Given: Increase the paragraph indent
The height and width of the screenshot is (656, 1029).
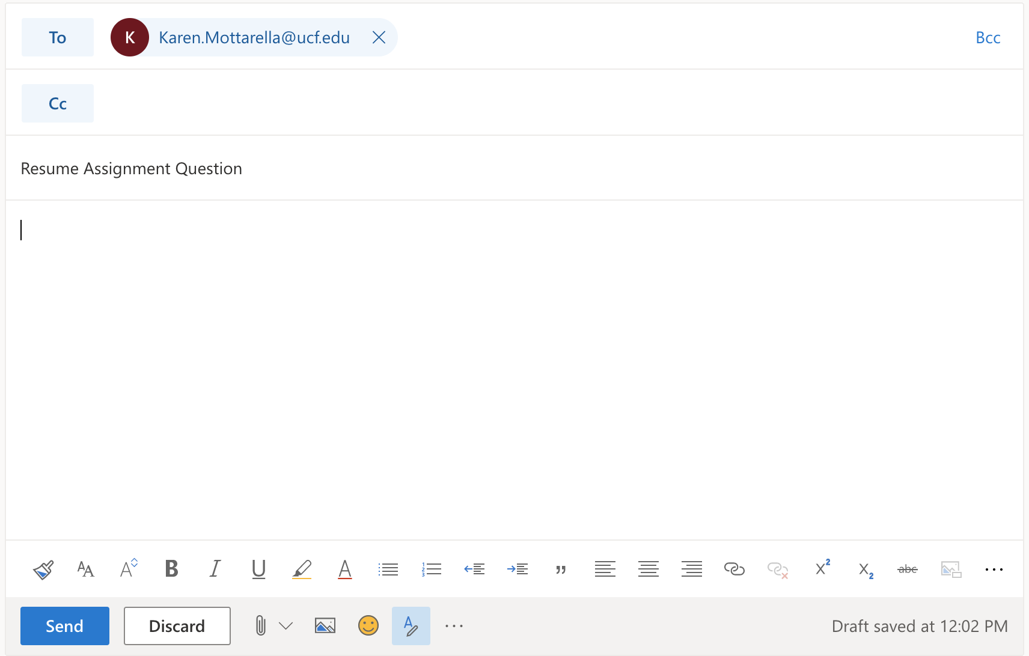Looking at the screenshot, I should [518, 569].
